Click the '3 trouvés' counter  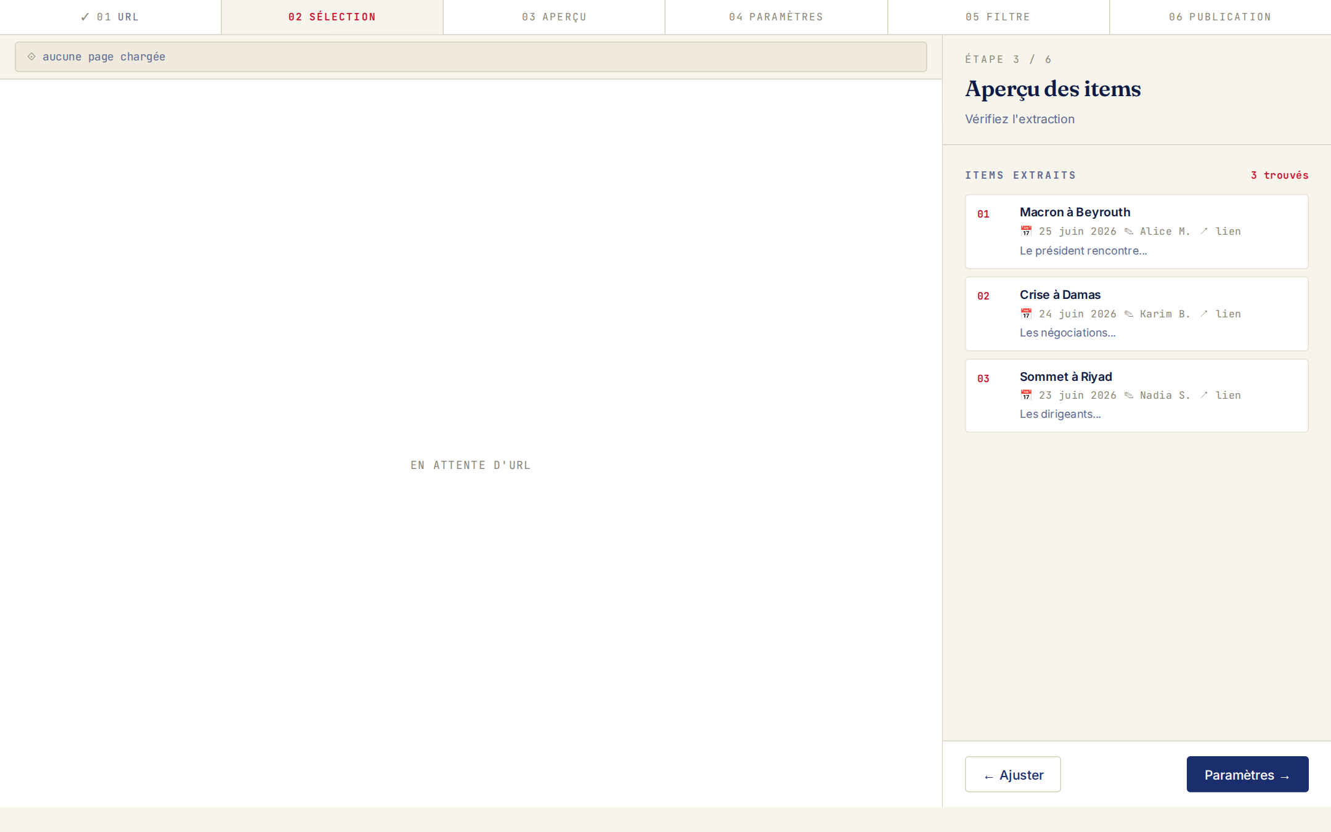tap(1279, 175)
